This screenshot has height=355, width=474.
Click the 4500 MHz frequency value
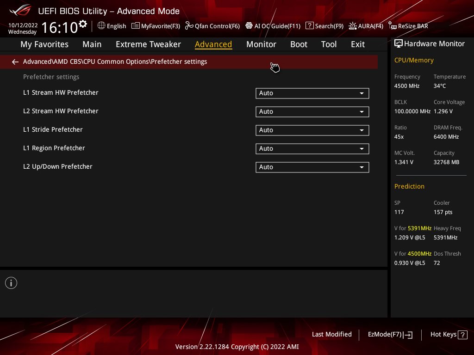click(x=406, y=86)
